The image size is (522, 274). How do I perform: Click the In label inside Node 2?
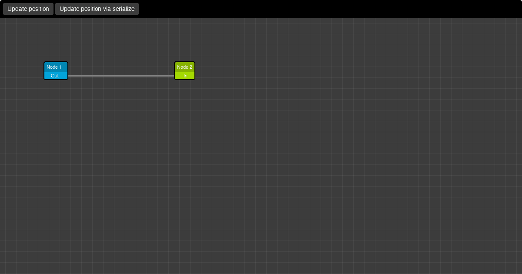tap(185, 75)
